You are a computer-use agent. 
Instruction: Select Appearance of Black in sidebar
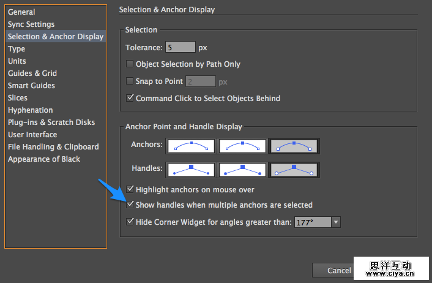tap(44, 159)
